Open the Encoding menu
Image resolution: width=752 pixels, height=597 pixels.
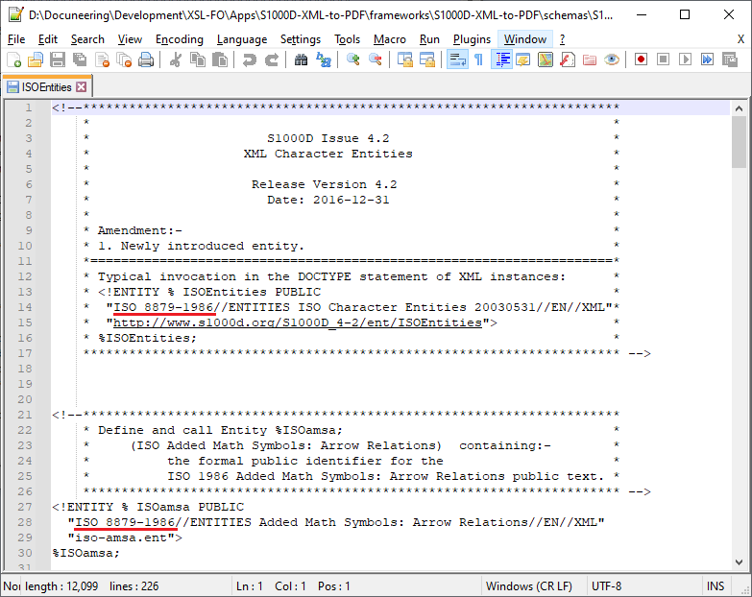point(180,39)
